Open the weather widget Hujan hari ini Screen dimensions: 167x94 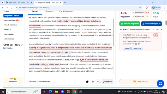125,92
